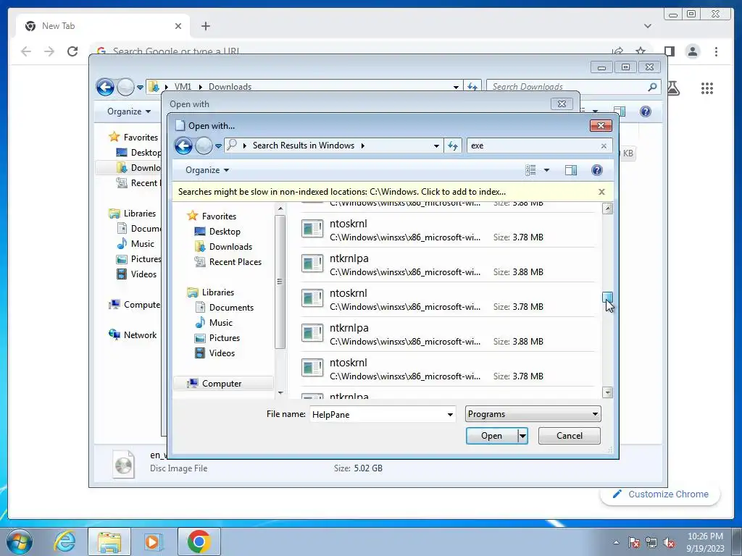742x556 pixels.
Task: Reload page in Chrome
Action: coord(72,51)
